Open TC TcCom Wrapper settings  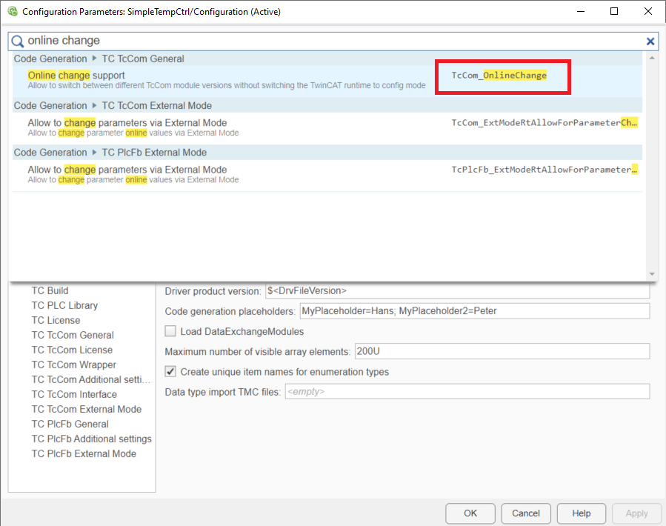pos(73,364)
